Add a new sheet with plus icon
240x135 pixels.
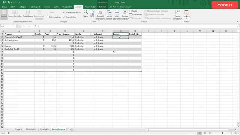pyautogui.click(x=72, y=130)
